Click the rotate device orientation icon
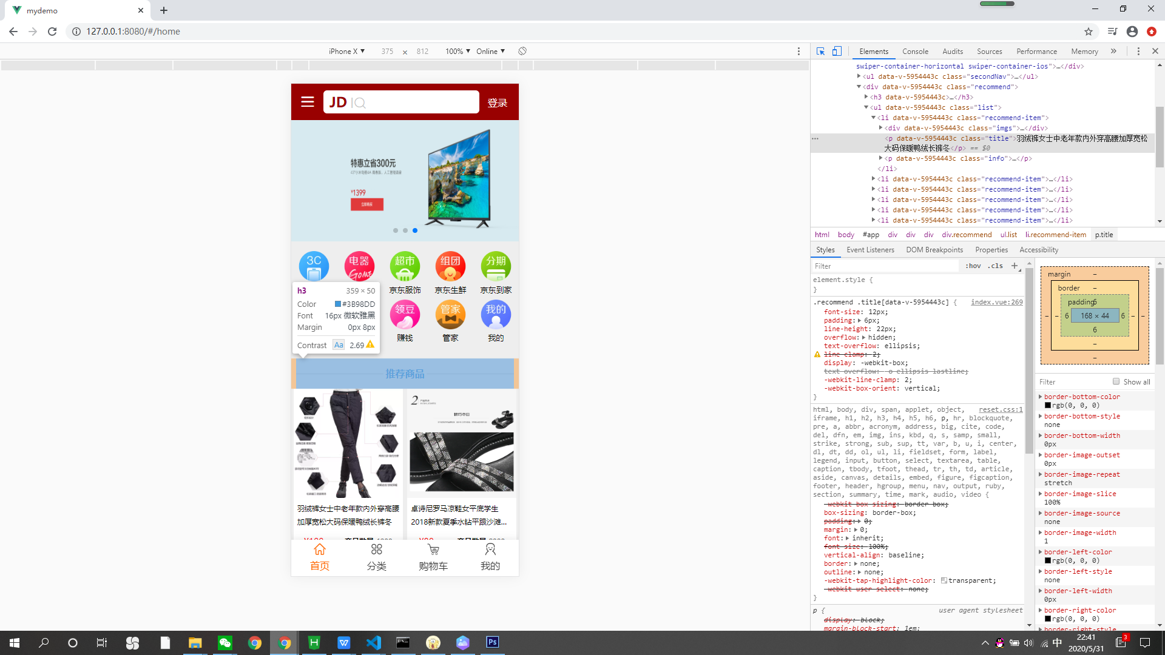Image resolution: width=1165 pixels, height=655 pixels. click(522, 52)
